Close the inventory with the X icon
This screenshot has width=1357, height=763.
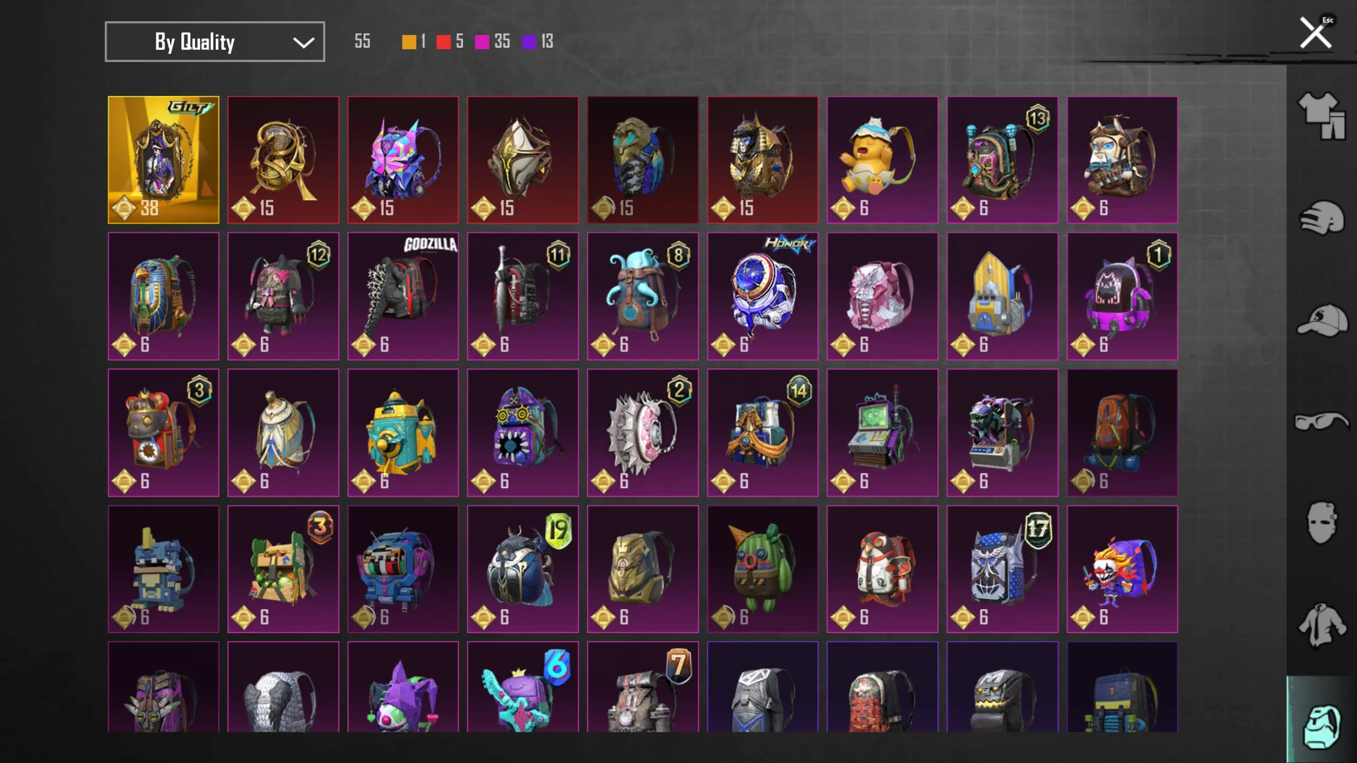(1315, 33)
